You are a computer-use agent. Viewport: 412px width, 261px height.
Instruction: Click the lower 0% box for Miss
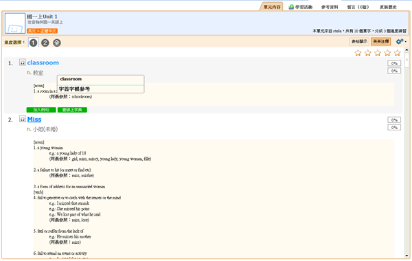(x=394, y=128)
